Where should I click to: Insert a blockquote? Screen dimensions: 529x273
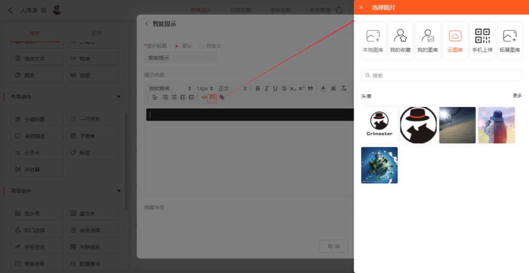311,88
